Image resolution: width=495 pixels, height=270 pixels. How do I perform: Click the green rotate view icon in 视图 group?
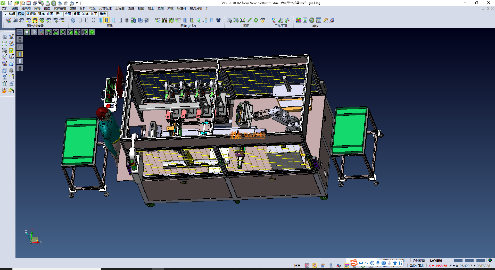(256, 20)
